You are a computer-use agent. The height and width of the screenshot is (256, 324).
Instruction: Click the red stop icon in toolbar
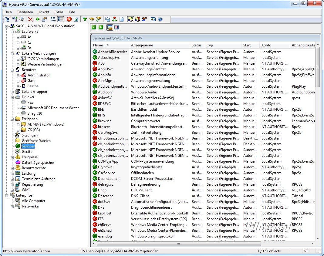point(69,19)
